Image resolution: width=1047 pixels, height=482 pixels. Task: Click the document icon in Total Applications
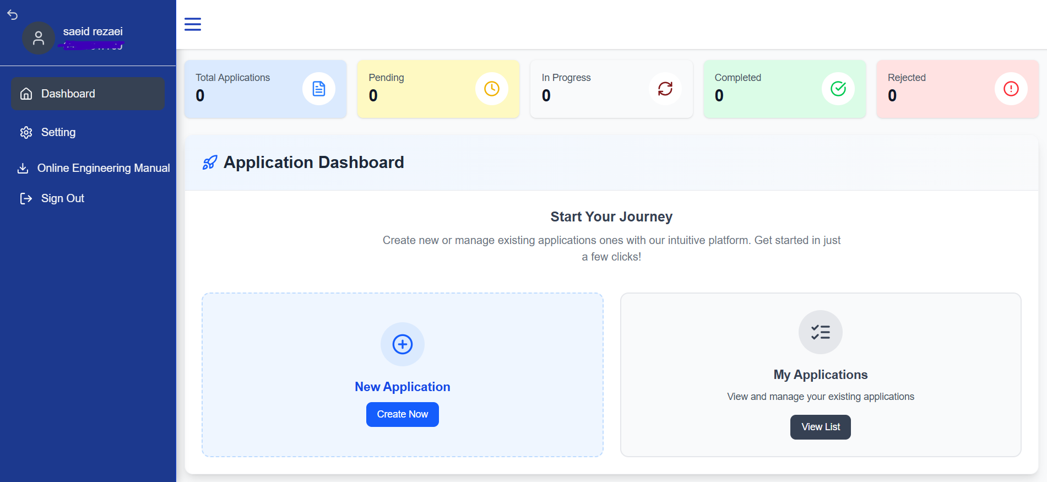(319, 89)
